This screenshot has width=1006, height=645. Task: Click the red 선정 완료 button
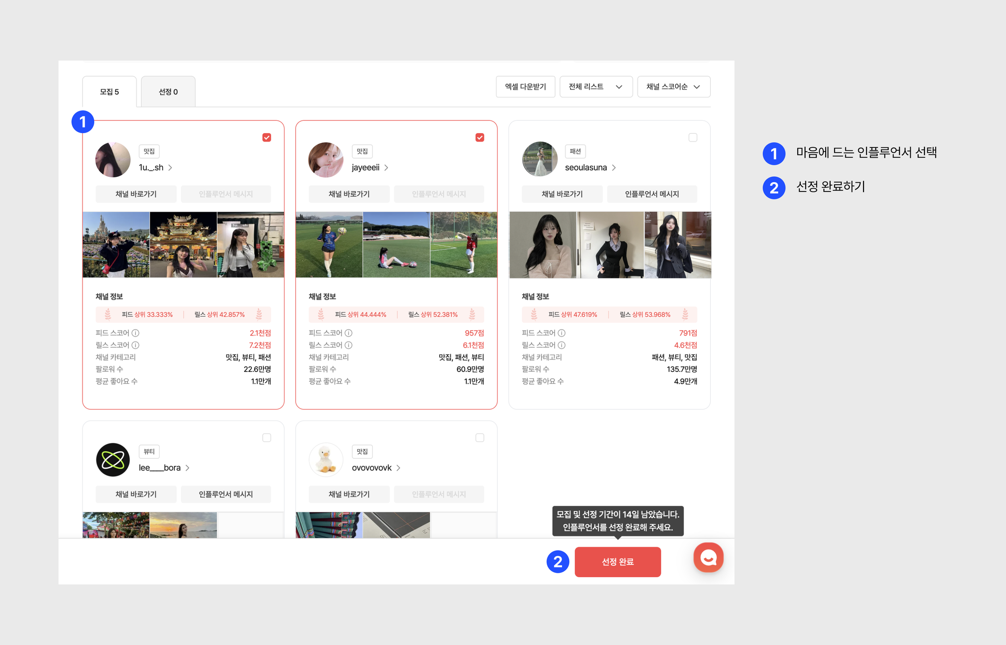point(618,562)
